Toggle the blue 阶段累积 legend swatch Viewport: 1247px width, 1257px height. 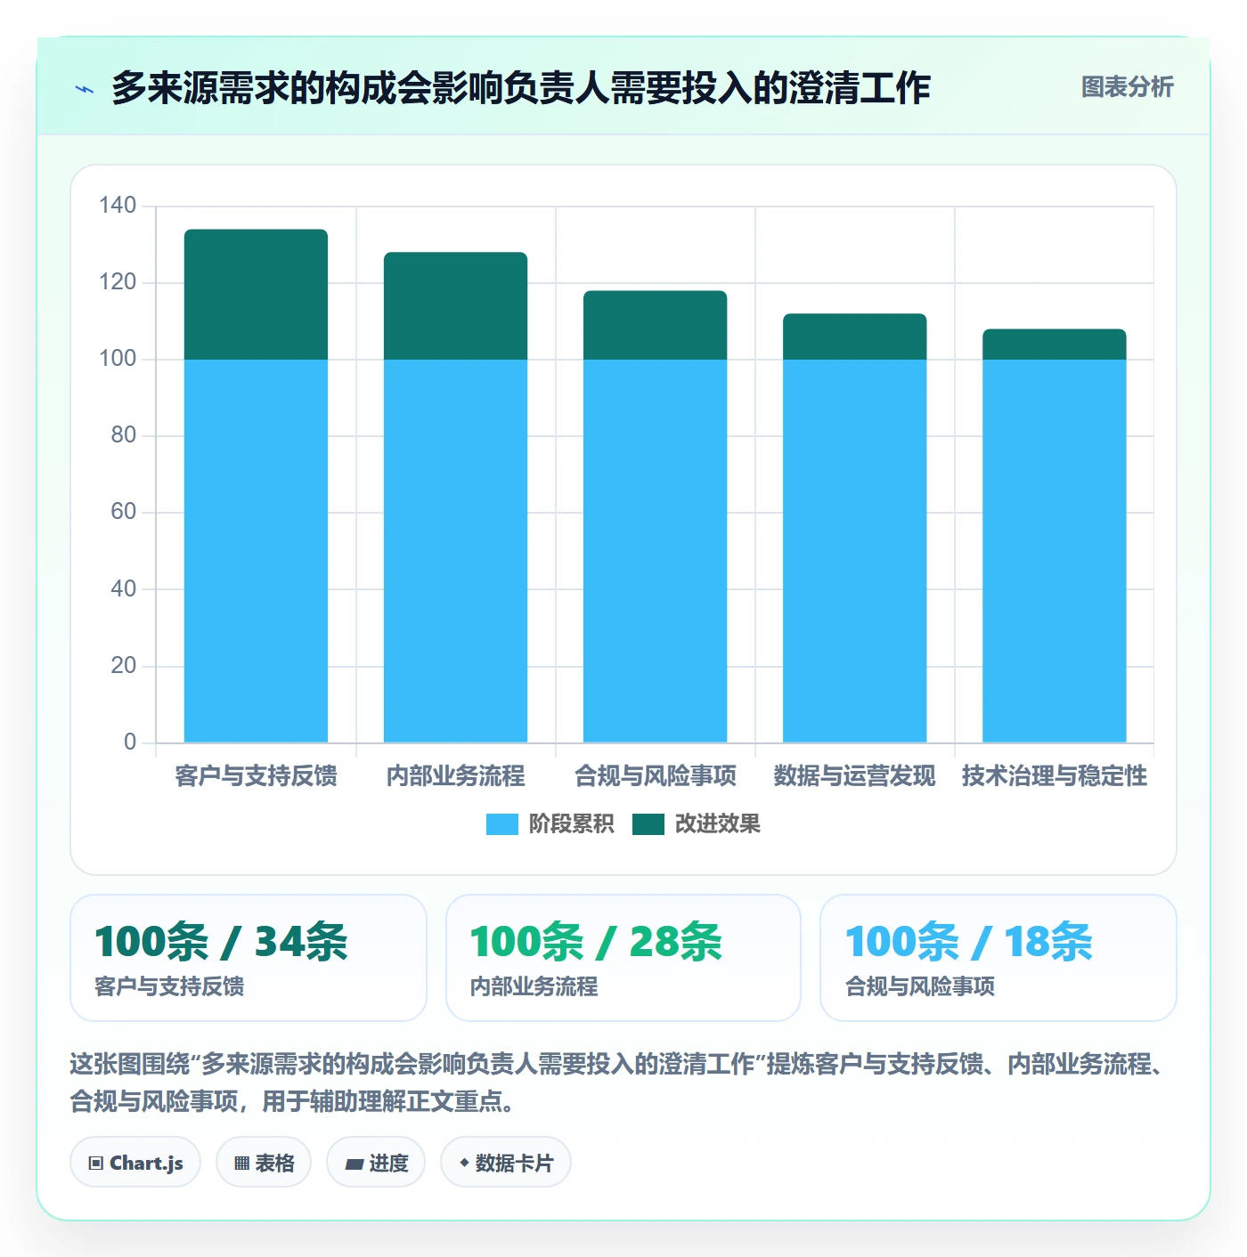click(x=501, y=824)
